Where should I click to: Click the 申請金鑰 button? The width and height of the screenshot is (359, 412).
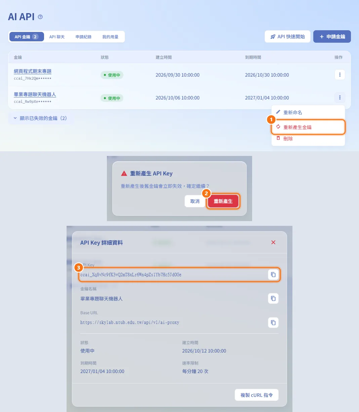coord(332,37)
